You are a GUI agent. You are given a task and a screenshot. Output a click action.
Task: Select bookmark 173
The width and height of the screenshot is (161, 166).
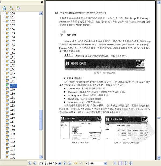click(x=13, y=66)
